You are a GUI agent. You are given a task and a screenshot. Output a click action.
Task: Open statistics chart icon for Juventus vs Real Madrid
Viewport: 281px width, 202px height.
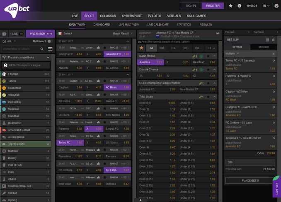(218, 33)
